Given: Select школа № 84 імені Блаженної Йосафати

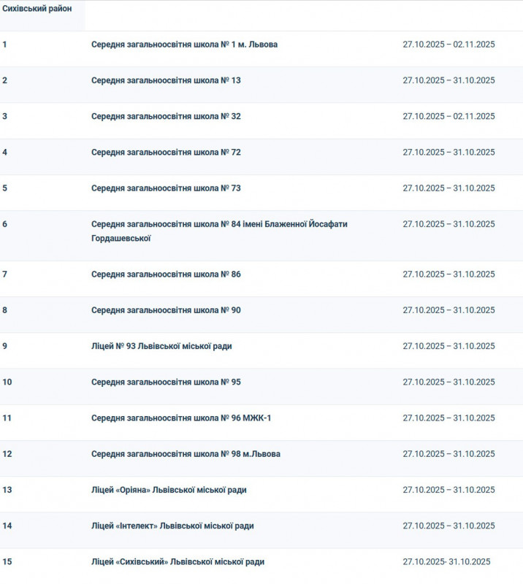Looking at the screenshot, I should [219, 224].
